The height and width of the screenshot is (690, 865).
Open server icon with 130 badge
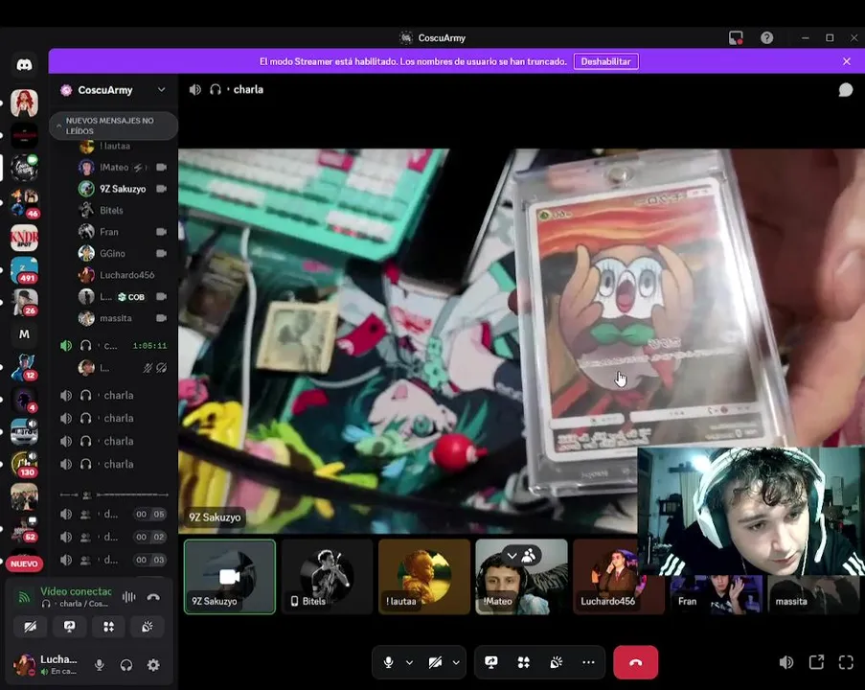click(24, 465)
